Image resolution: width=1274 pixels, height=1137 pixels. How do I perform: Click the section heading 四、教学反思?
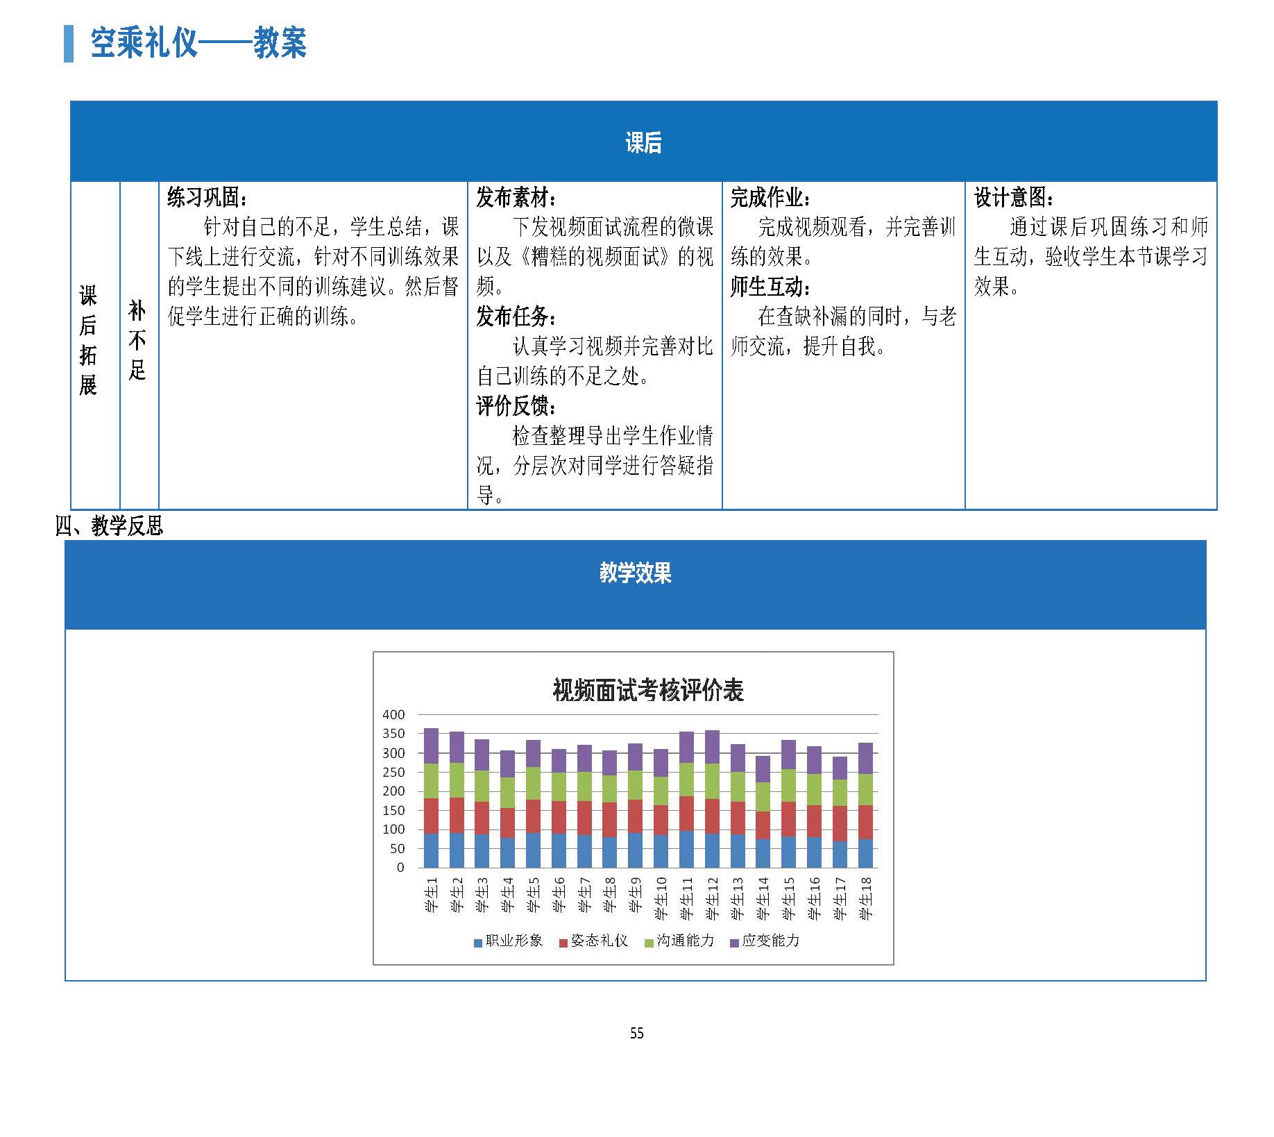[110, 526]
